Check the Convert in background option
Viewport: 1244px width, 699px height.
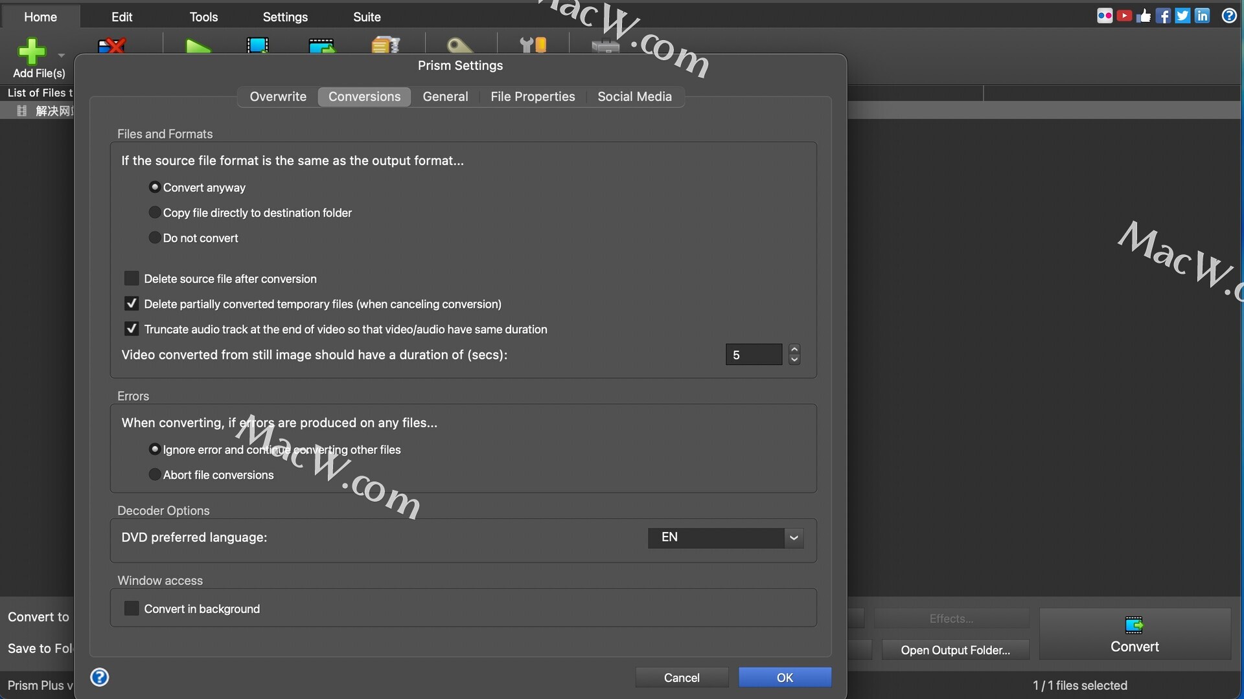pyautogui.click(x=132, y=608)
